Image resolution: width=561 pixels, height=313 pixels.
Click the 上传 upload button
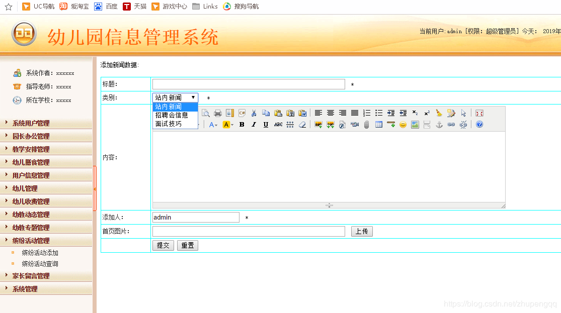click(362, 231)
